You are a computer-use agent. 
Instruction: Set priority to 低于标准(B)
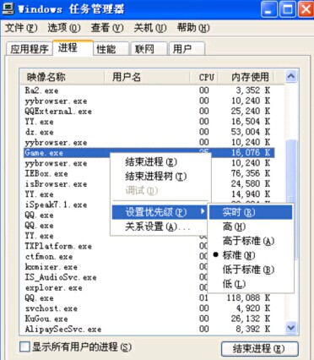251,270
